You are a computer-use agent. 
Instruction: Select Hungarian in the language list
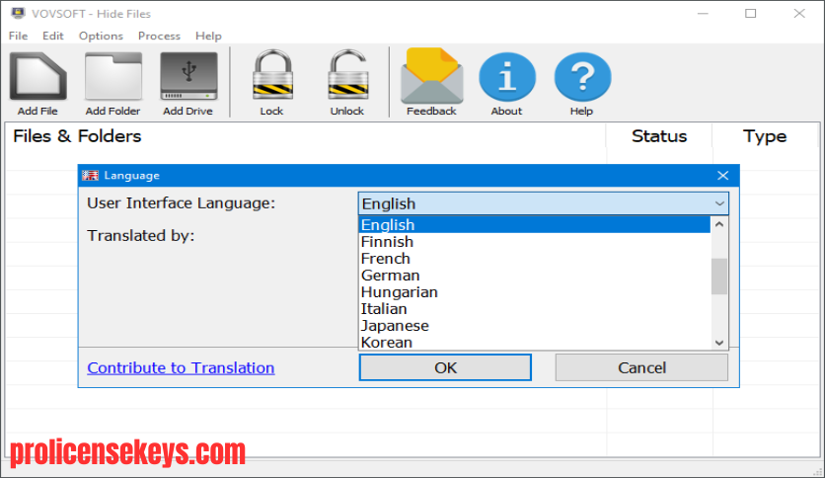[535, 292]
